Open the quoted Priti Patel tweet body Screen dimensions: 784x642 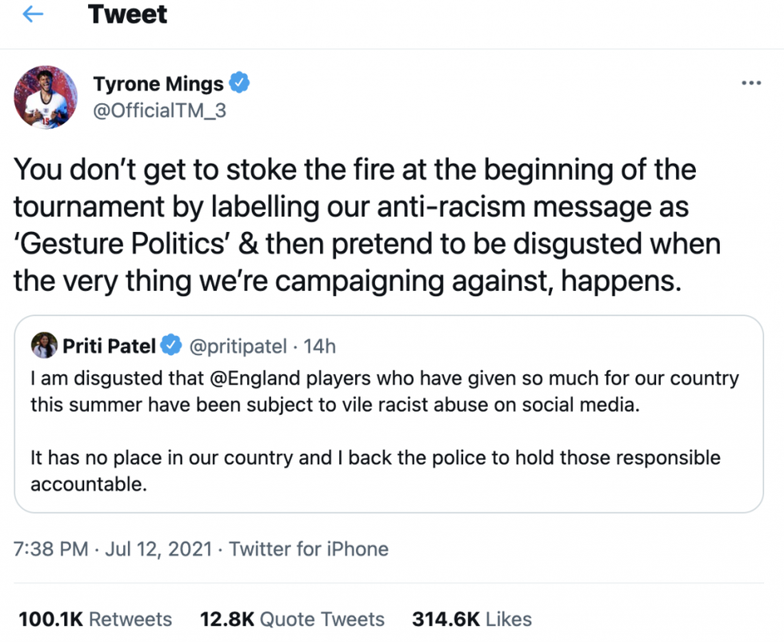[x=384, y=432]
